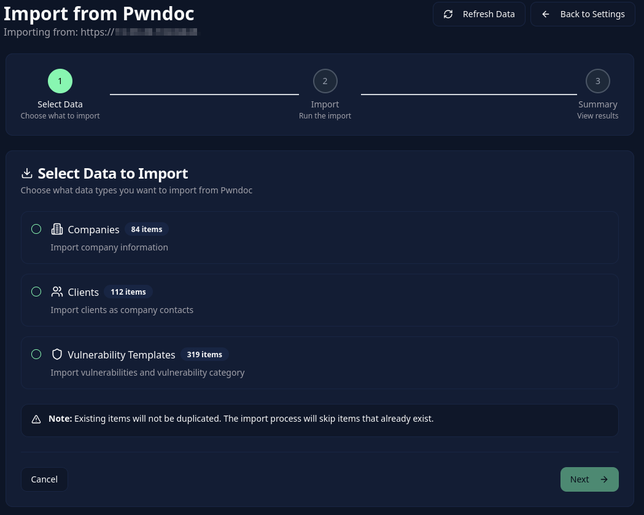This screenshot has height=515, width=644.
Task: Click the warning triangle icon in the note
Action: tap(36, 419)
